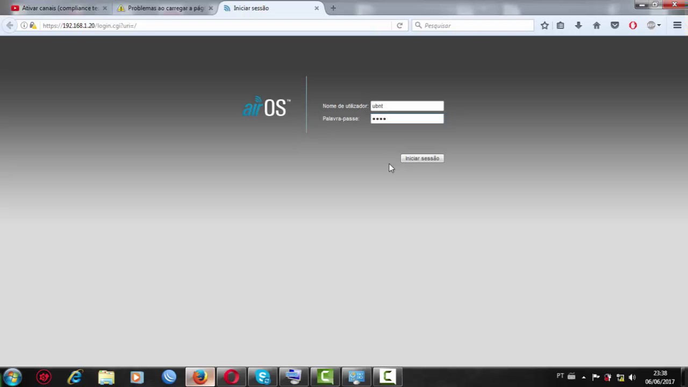Close the Iniciar sessão tab
The image size is (688, 387).
click(x=317, y=8)
